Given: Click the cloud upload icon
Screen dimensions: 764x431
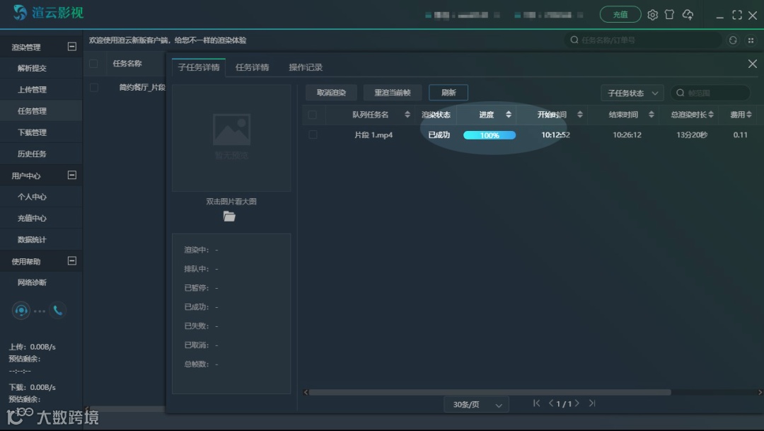Looking at the screenshot, I should tap(688, 15).
